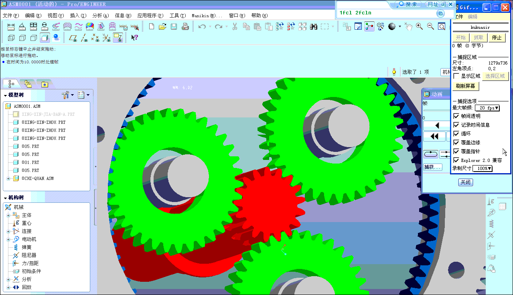513x295 pixels.
Task: Uncheck 记录时间信息 option
Action: point(456,125)
